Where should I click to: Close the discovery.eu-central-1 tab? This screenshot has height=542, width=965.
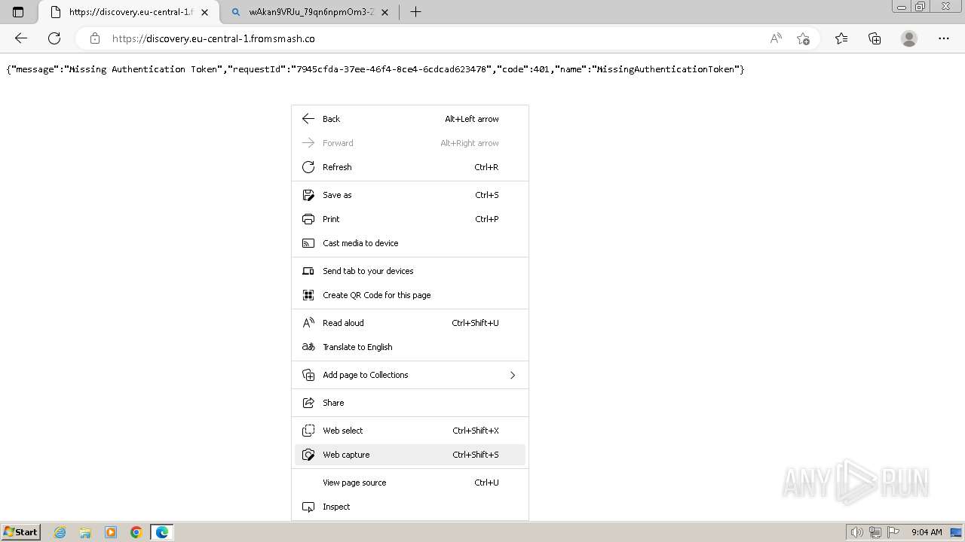tap(204, 12)
